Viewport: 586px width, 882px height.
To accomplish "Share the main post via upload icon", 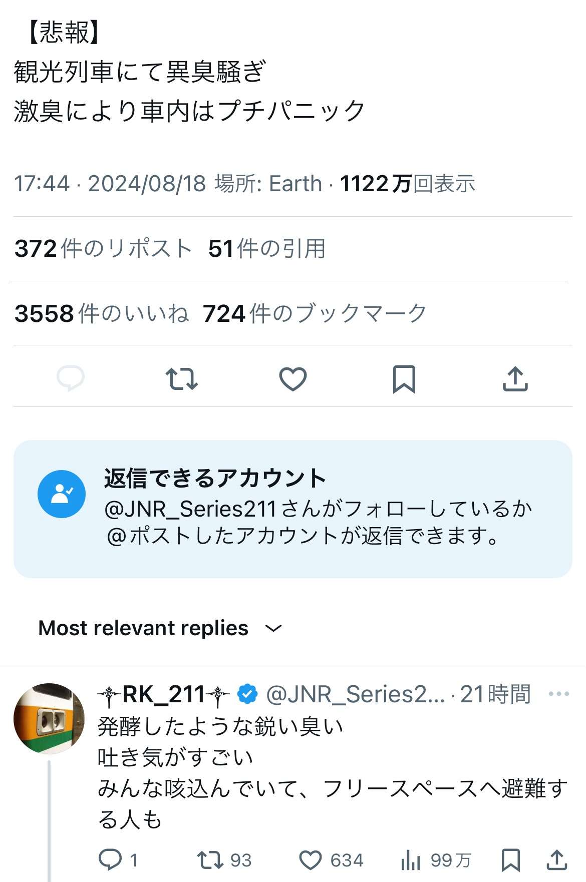I will 515,379.
